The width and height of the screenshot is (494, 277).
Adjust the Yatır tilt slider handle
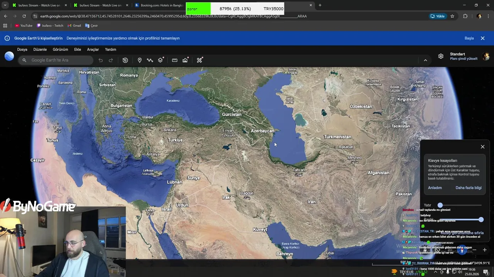440,205
